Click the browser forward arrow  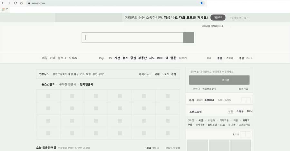[9, 3]
